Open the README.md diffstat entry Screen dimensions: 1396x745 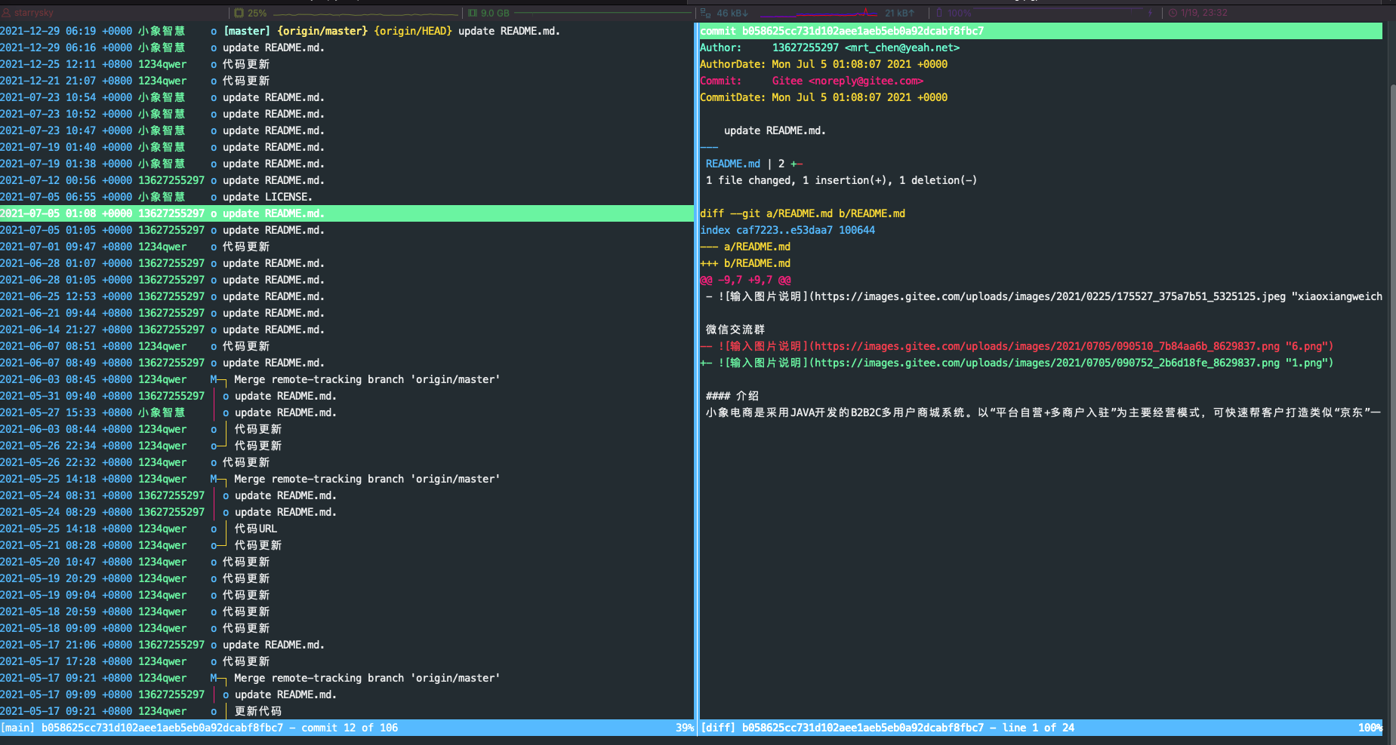pos(733,164)
